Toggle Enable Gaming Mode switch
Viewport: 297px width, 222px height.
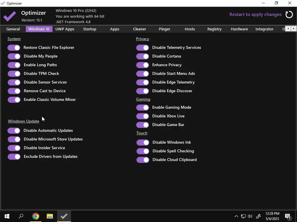tap(142, 108)
